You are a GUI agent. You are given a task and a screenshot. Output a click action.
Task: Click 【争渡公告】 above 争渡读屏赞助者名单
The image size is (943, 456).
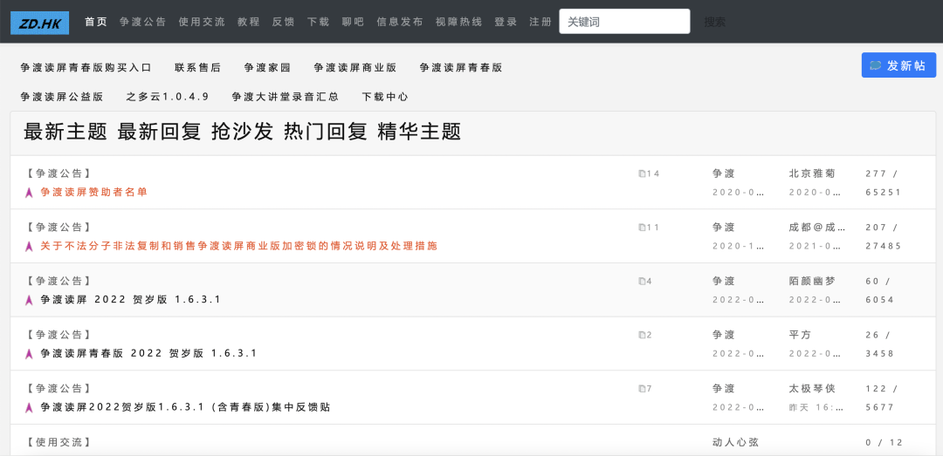[x=58, y=174]
